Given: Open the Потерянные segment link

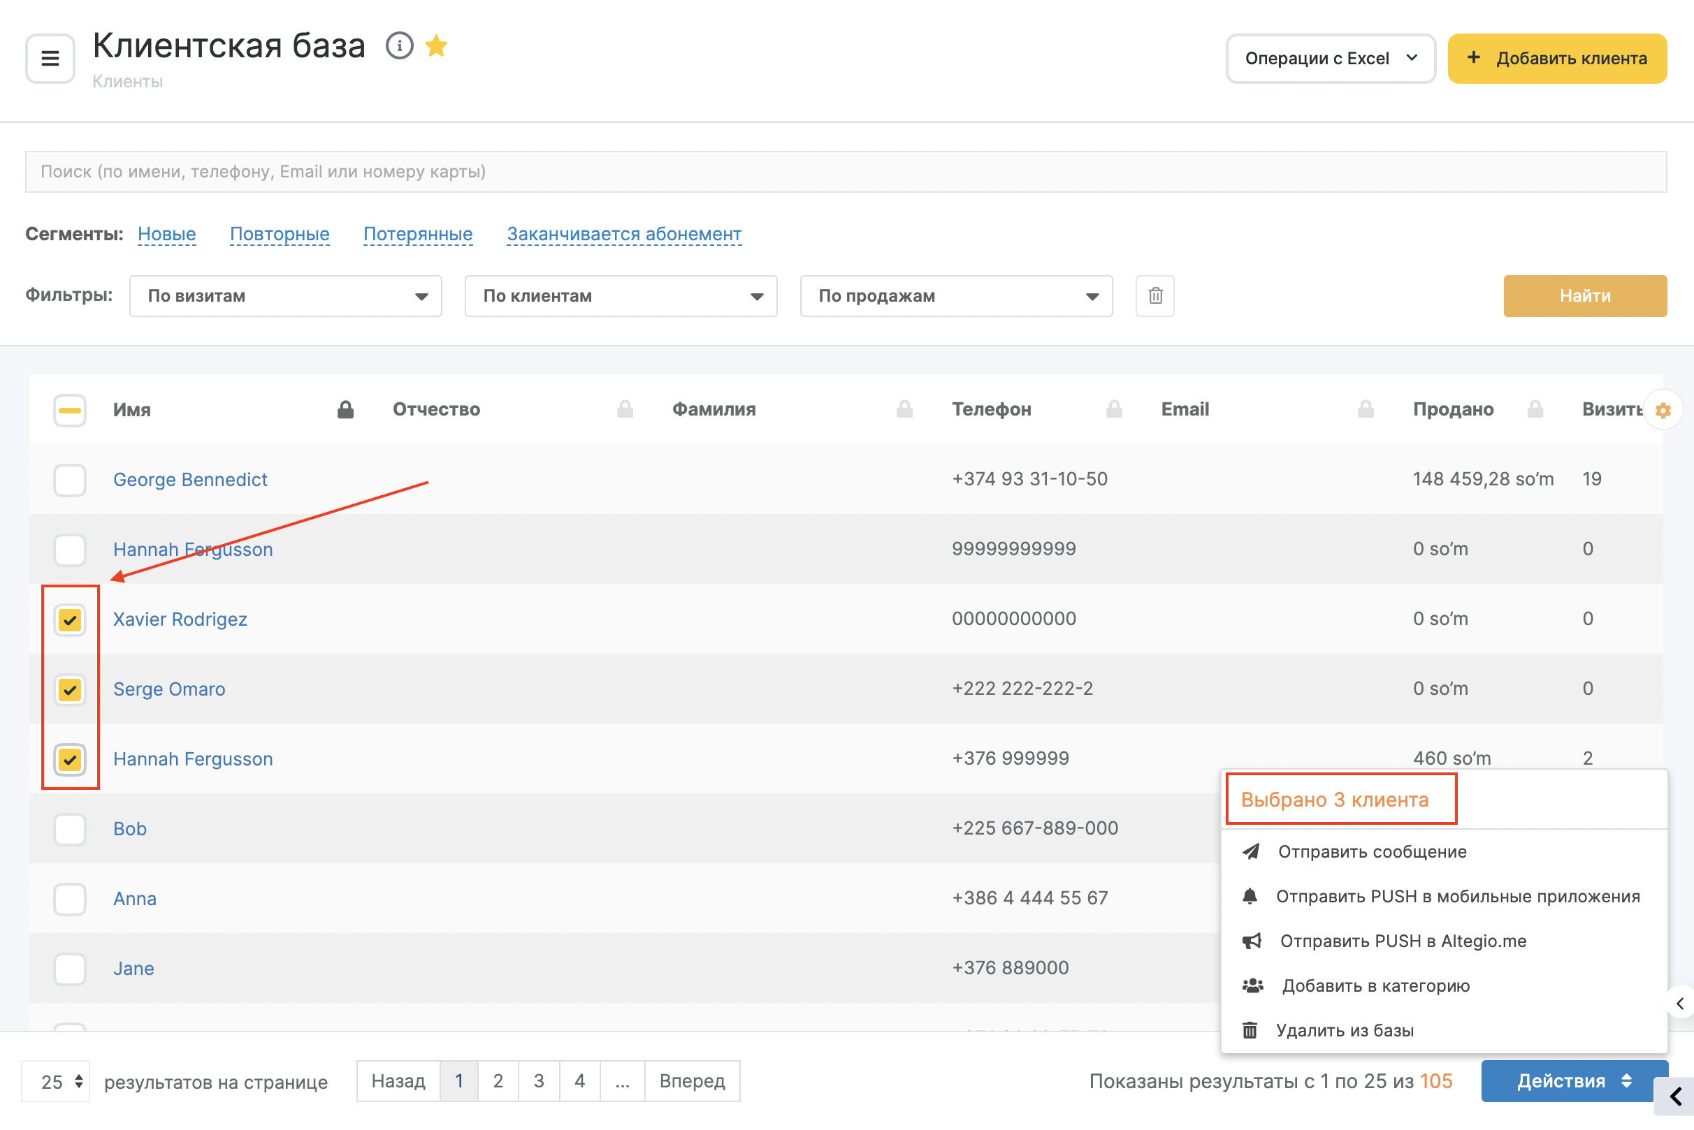Looking at the screenshot, I should pos(417,233).
